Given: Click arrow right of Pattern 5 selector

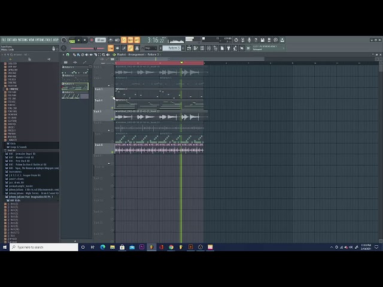Looking at the screenshot, I should [183, 48].
